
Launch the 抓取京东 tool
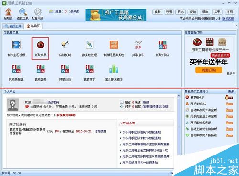click(x=138, y=49)
